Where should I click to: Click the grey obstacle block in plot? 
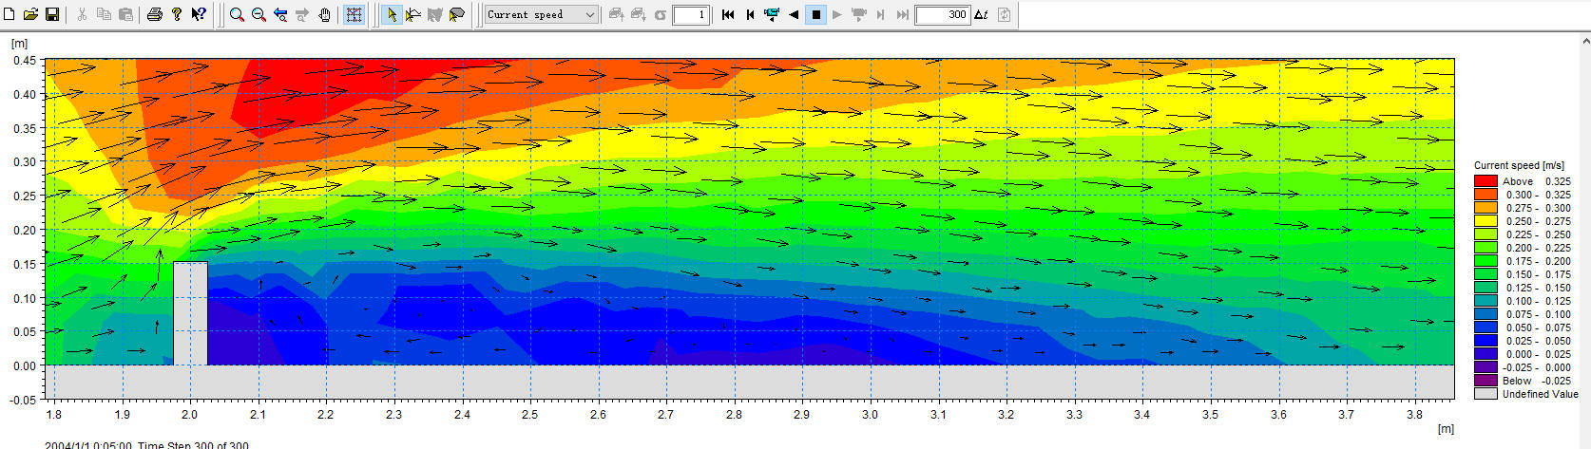(190, 313)
